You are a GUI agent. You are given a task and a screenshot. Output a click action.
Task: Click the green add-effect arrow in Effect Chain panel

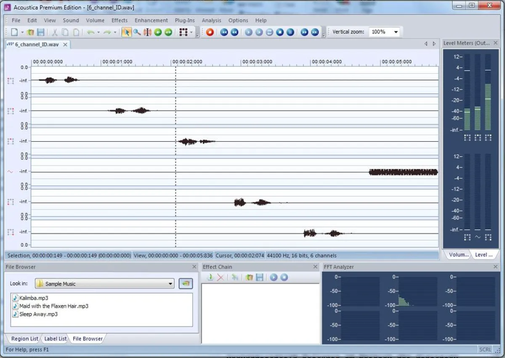[x=210, y=277]
